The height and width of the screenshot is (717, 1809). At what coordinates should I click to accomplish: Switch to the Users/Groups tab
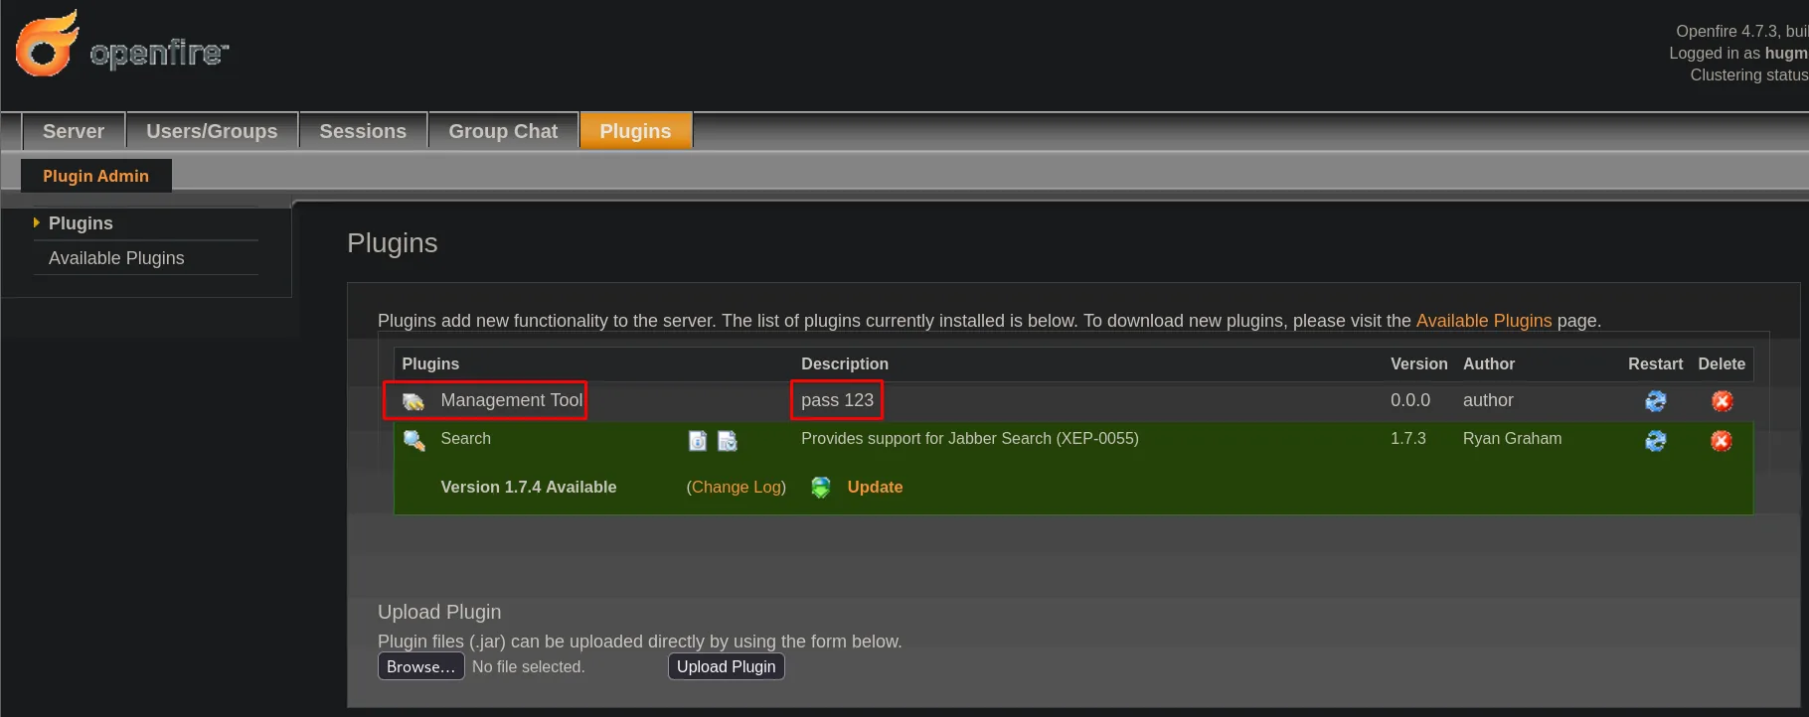coord(212,131)
